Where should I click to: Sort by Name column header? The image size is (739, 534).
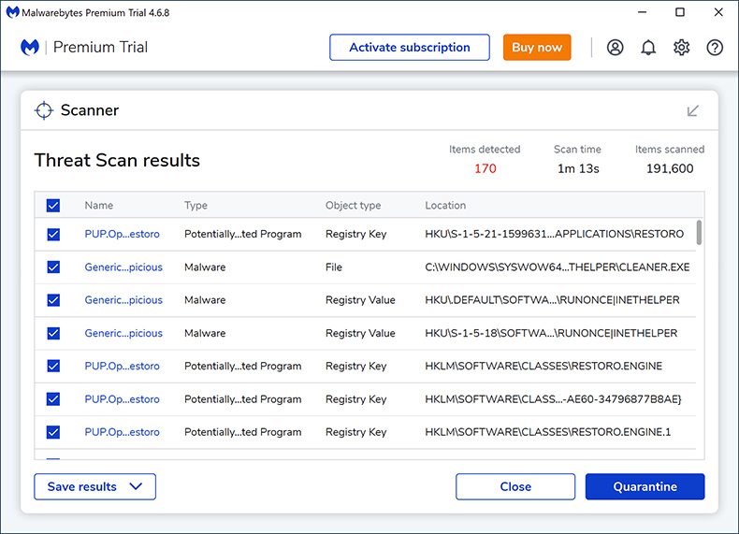(x=99, y=206)
